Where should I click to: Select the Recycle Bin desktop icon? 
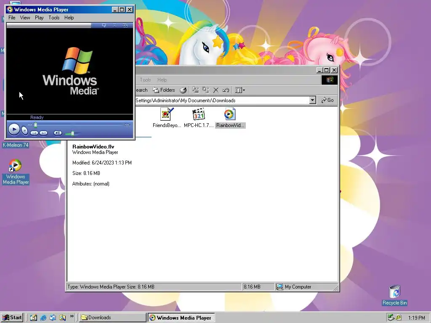pos(394,295)
